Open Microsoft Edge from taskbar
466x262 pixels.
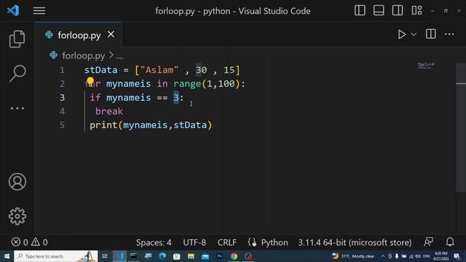coord(162,256)
